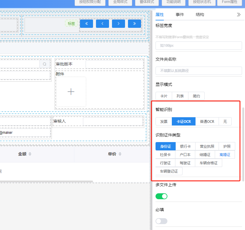Click the 文件夹名称 input field
The image size is (245, 230).
click(x=199, y=71)
